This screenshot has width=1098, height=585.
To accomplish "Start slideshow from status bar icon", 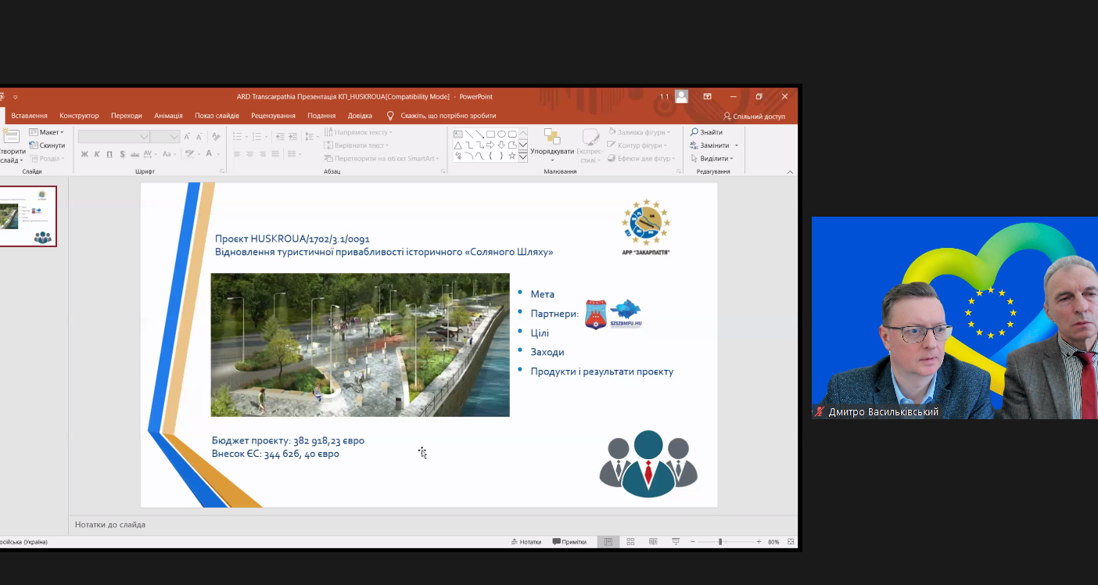I will [676, 541].
